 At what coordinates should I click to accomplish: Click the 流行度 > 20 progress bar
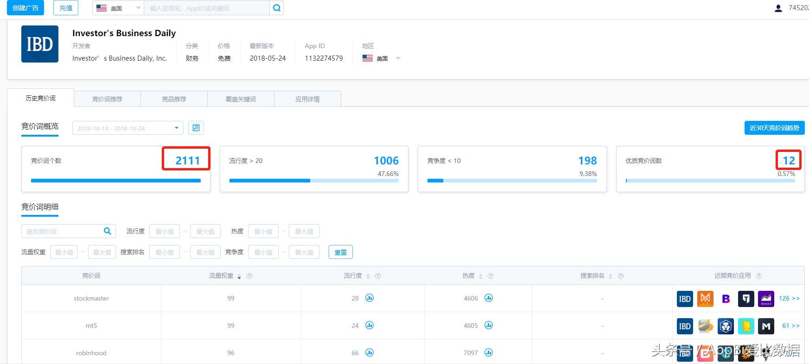click(314, 181)
